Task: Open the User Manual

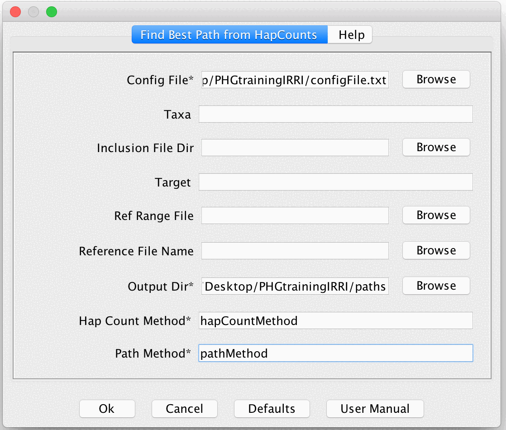Action: tap(375, 409)
